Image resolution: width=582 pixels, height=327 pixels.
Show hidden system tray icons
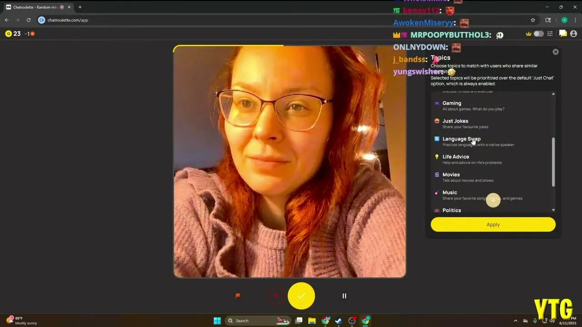tap(515, 321)
